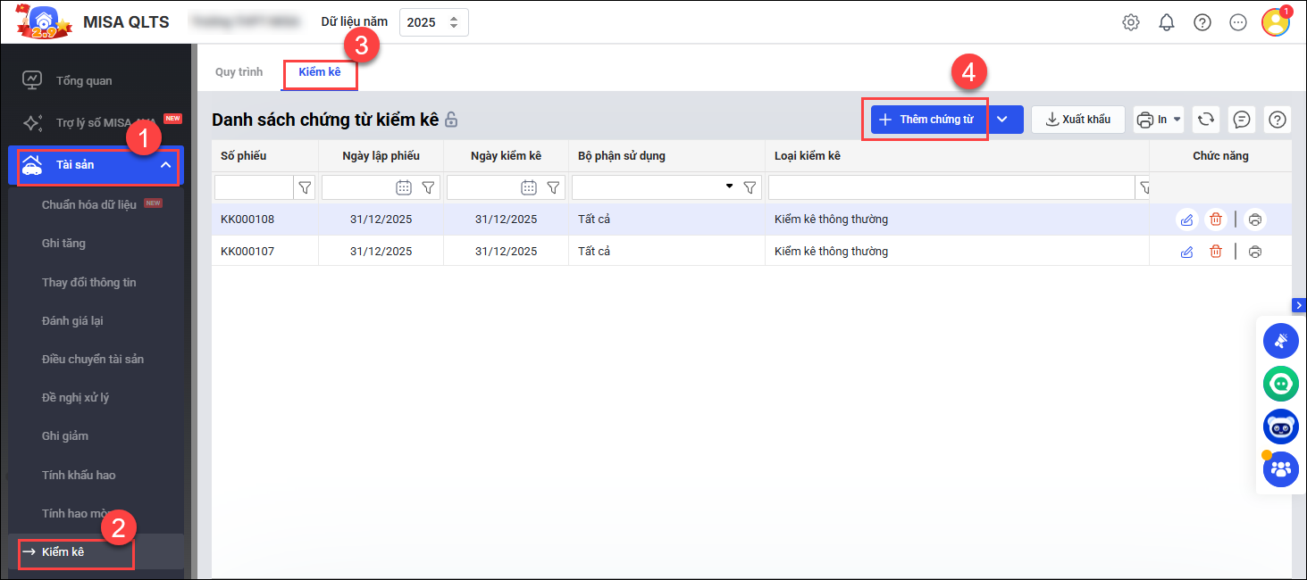Image resolution: width=1307 pixels, height=580 pixels.
Task: Switch to the Quy trình tab
Action: coord(239,72)
